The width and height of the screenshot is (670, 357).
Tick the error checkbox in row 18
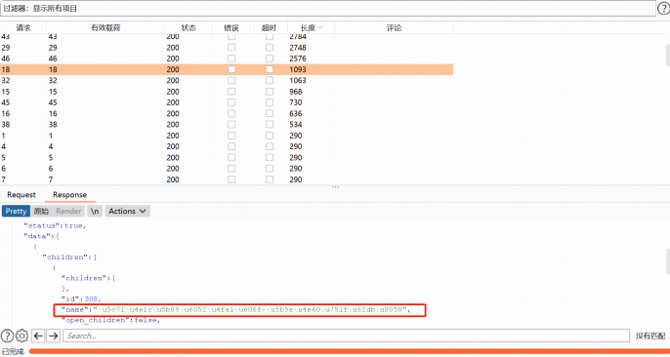pyautogui.click(x=231, y=69)
